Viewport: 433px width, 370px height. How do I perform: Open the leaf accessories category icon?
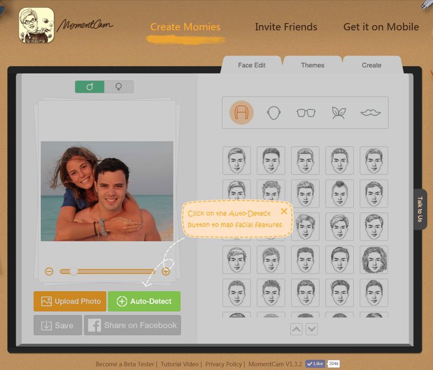338,113
